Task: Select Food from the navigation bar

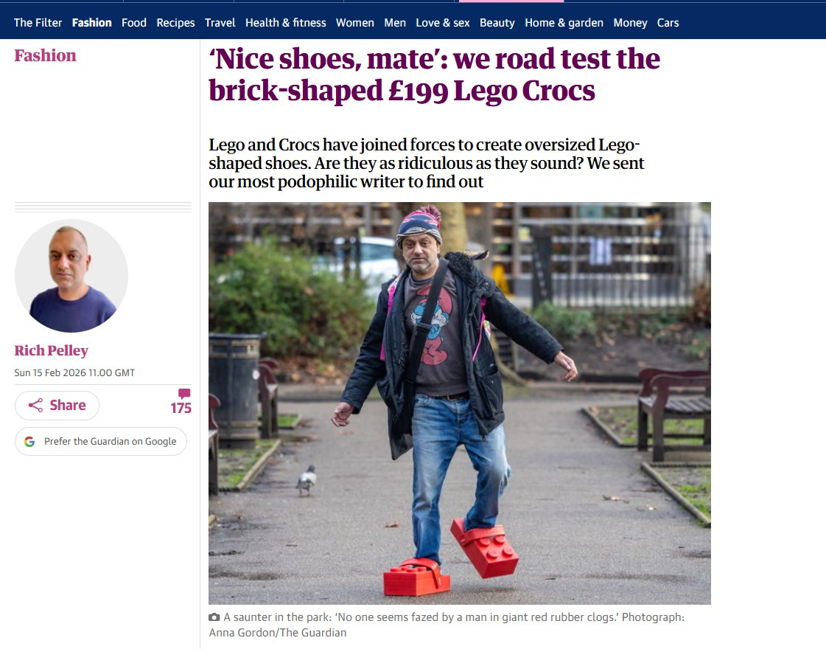Action: click(x=134, y=23)
